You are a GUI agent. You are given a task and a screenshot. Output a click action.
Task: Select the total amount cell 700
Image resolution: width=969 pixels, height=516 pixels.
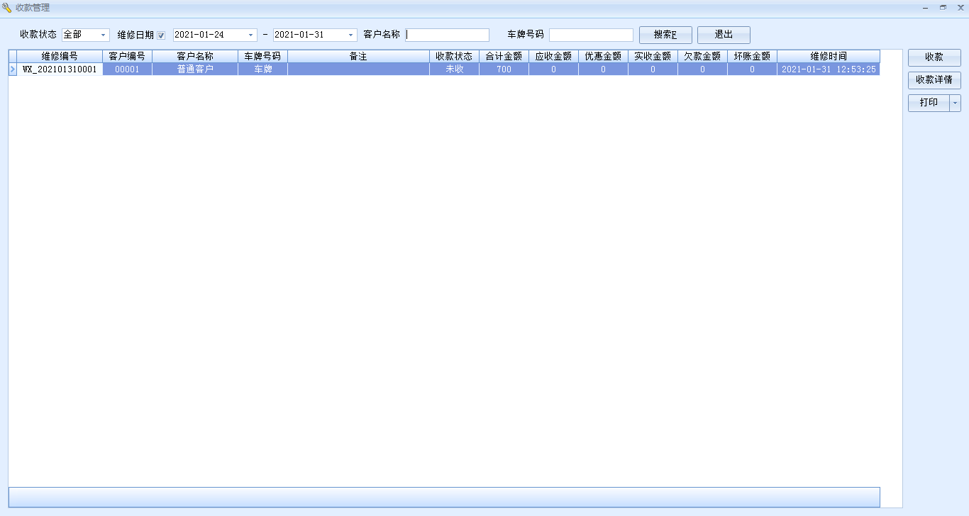(504, 69)
